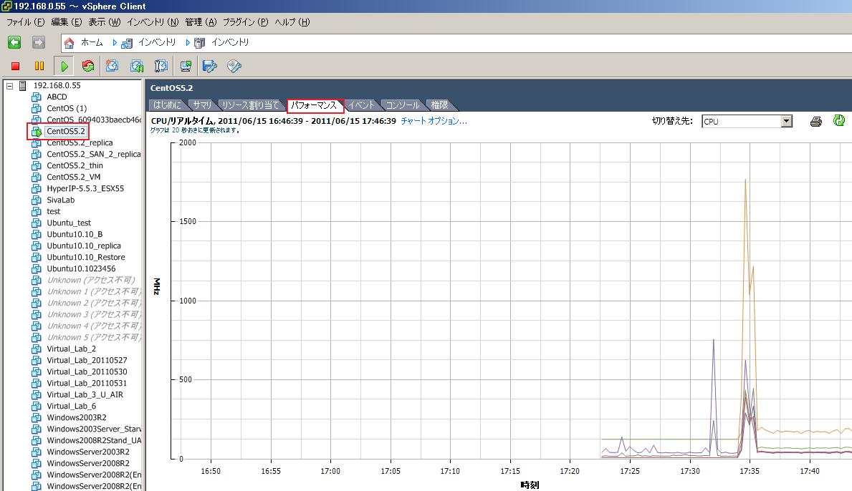Select CentOS5.2_replica in the tree
The height and width of the screenshot is (491, 852).
(x=80, y=142)
